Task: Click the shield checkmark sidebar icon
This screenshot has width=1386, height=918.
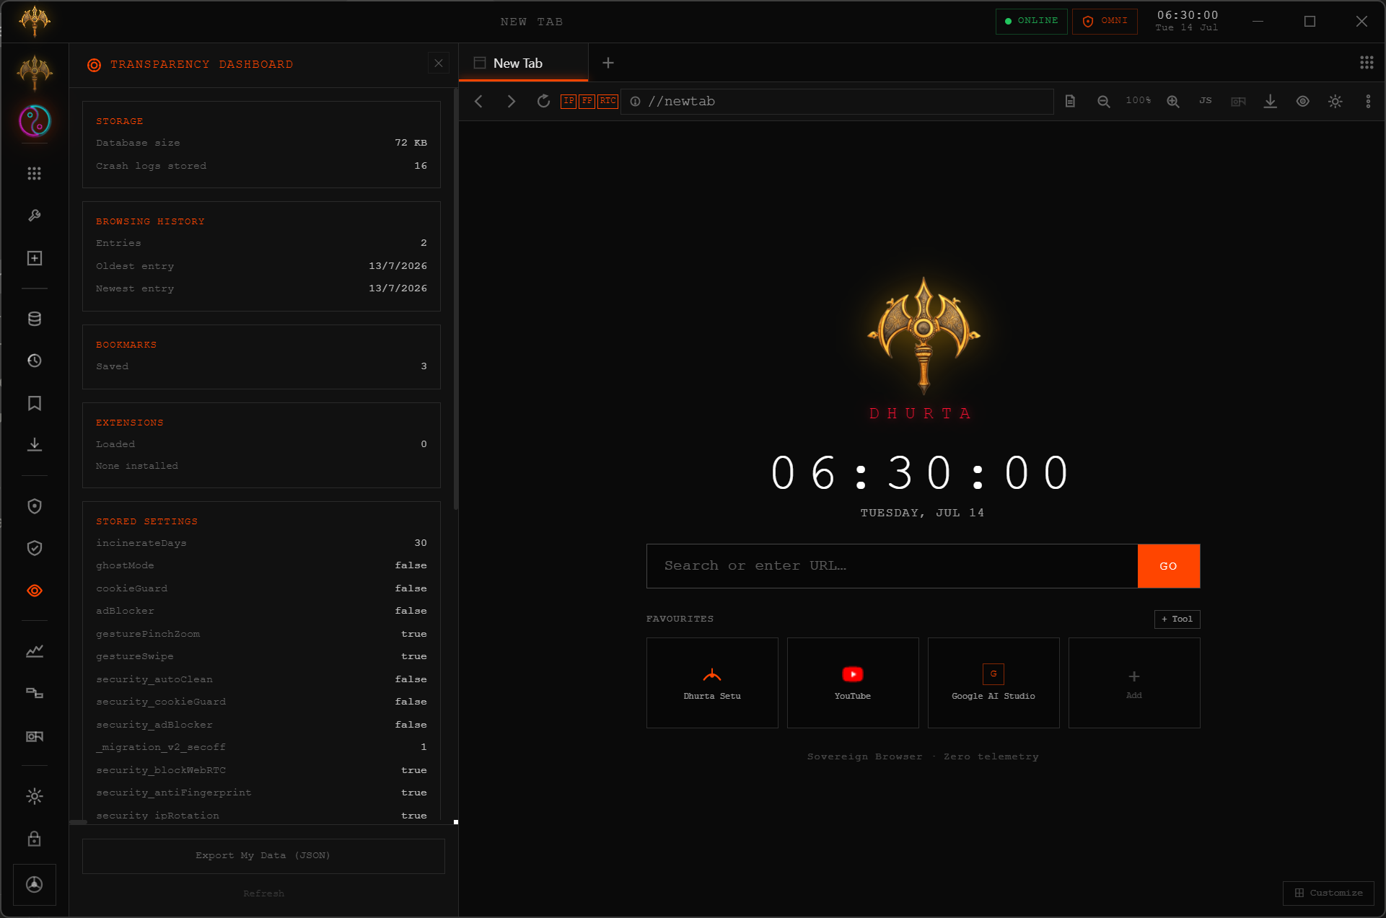Action: [x=35, y=548]
